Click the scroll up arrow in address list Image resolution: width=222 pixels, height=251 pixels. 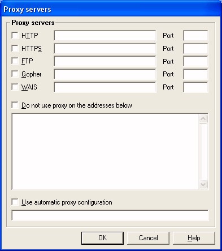click(203, 119)
